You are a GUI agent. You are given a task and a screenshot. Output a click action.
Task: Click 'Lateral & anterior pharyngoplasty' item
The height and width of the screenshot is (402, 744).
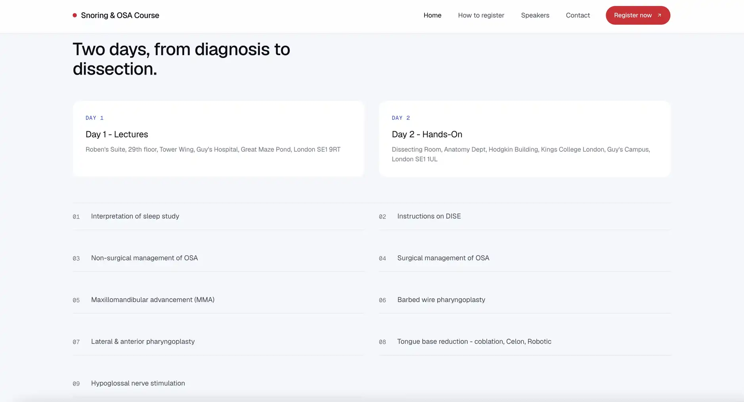tap(218, 342)
